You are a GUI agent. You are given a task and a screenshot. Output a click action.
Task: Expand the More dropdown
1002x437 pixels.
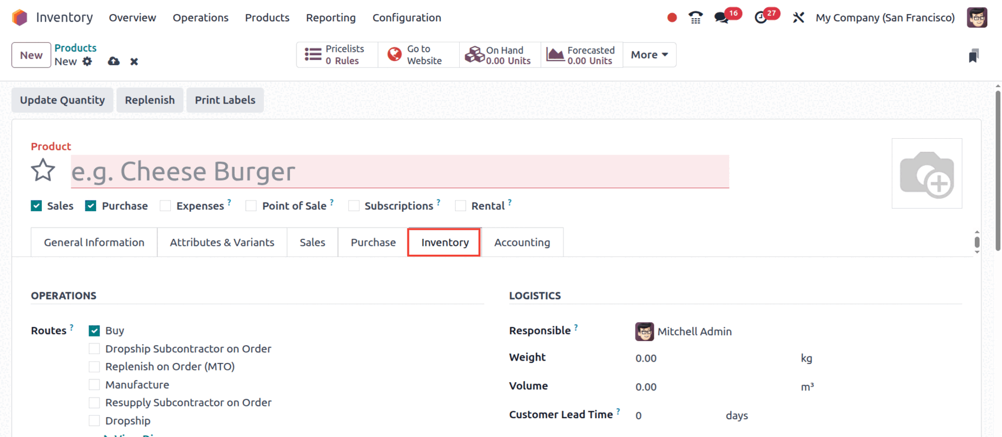(649, 55)
